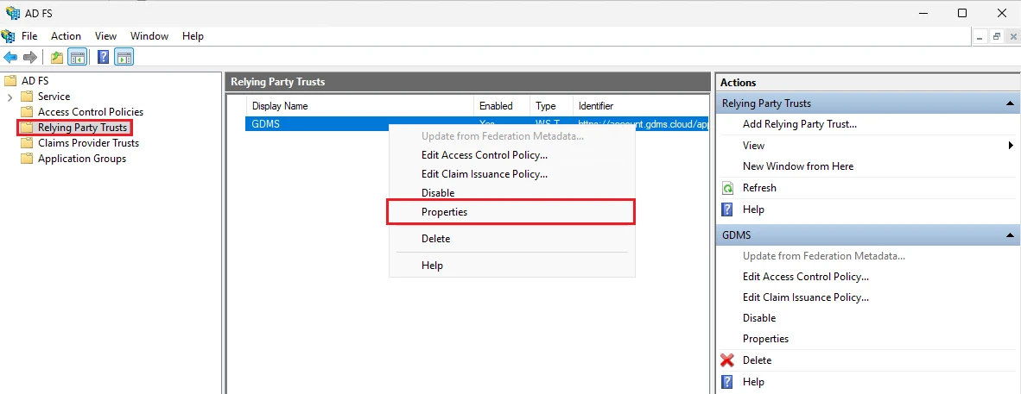Image resolution: width=1021 pixels, height=394 pixels.
Task: Click the Service folder icon
Action: (27, 97)
